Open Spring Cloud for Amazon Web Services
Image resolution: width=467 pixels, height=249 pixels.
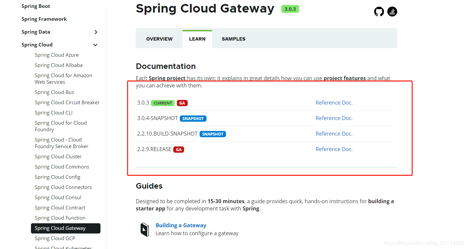pos(64,79)
